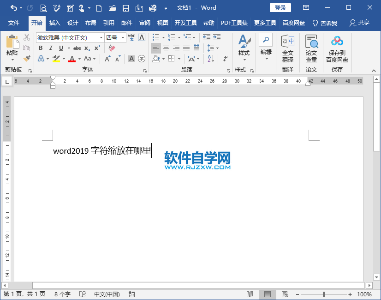Open the font size dropdown

(x=123, y=37)
